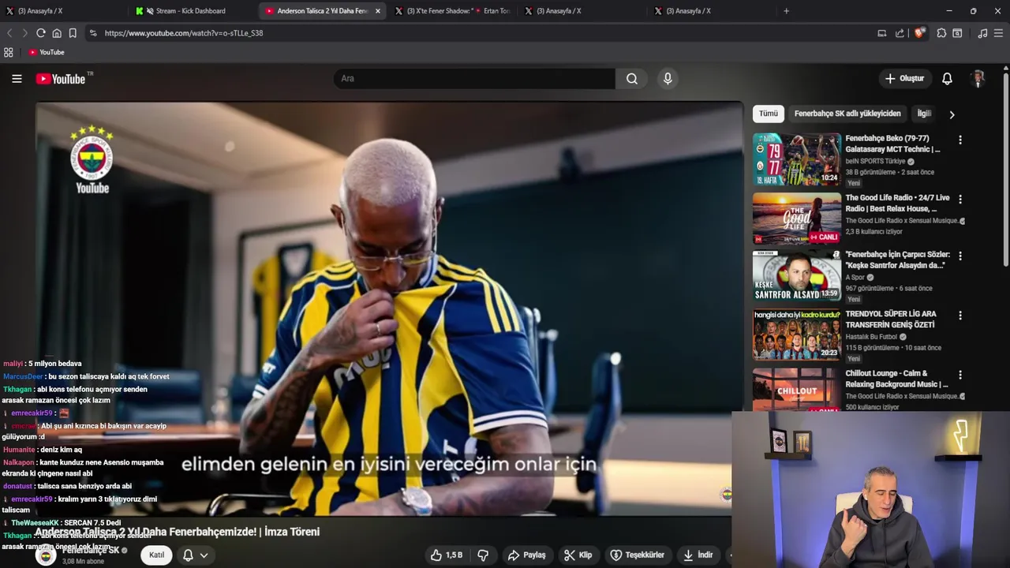Image resolution: width=1010 pixels, height=568 pixels.
Task: Close the Anderson Talisca YouTube tab
Action: coord(378,11)
